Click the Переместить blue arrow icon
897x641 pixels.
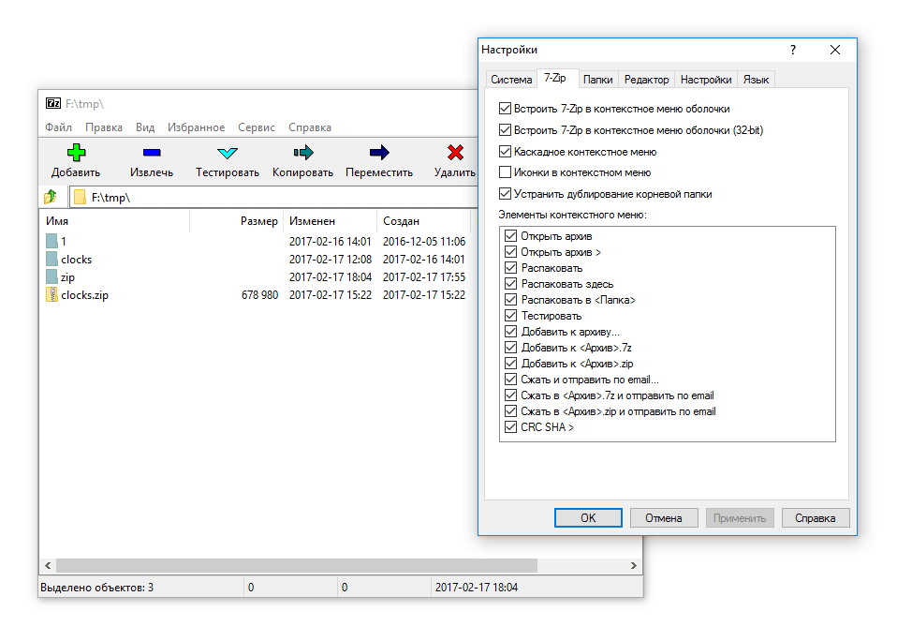379,153
